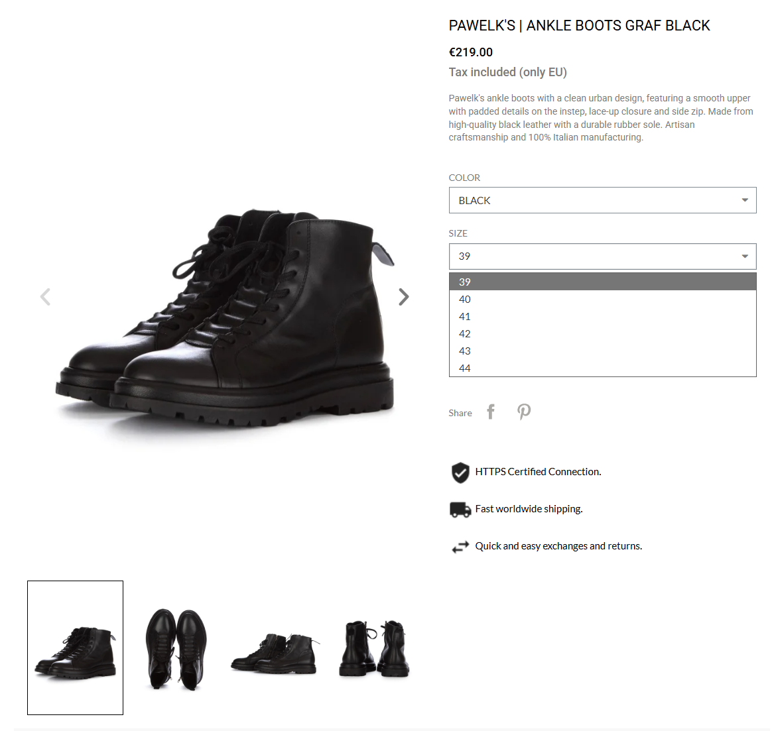Click the SIZE dropdown arrow
Image resolution: width=774 pixels, height=731 pixels.
click(745, 256)
